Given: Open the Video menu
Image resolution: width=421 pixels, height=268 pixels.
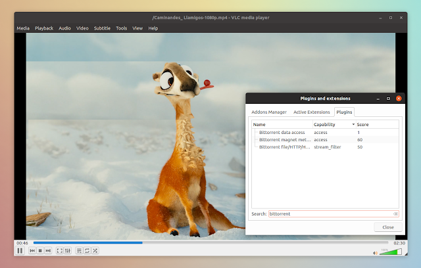Looking at the screenshot, I should pos(82,28).
